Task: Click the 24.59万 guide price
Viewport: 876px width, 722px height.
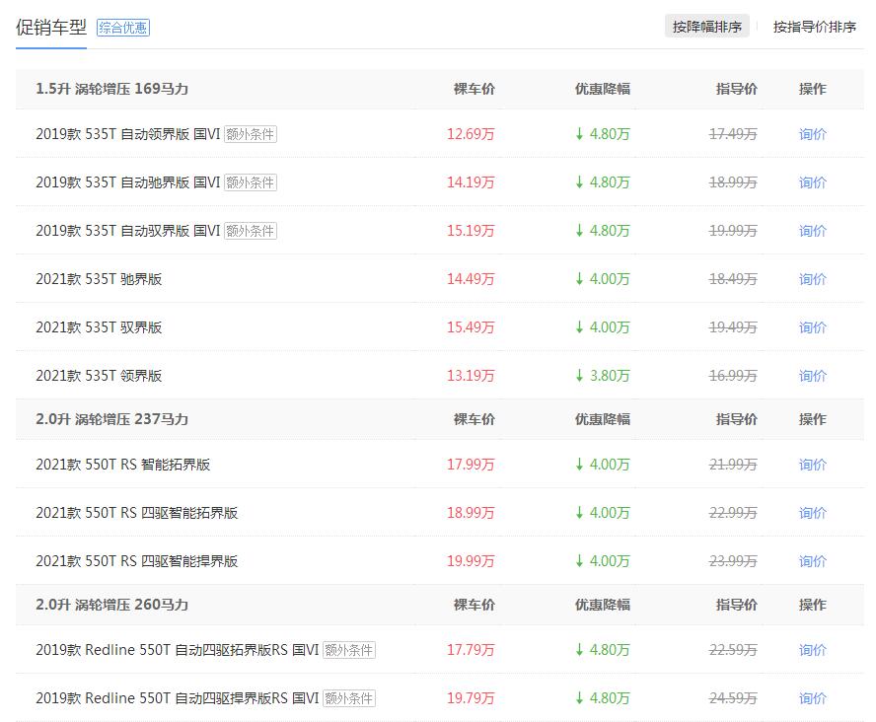Action: coord(733,698)
